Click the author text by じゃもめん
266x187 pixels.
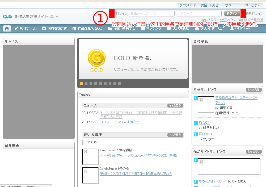237,181
